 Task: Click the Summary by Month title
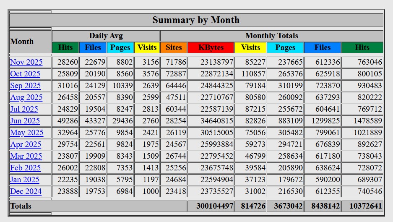(x=196, y=20)
